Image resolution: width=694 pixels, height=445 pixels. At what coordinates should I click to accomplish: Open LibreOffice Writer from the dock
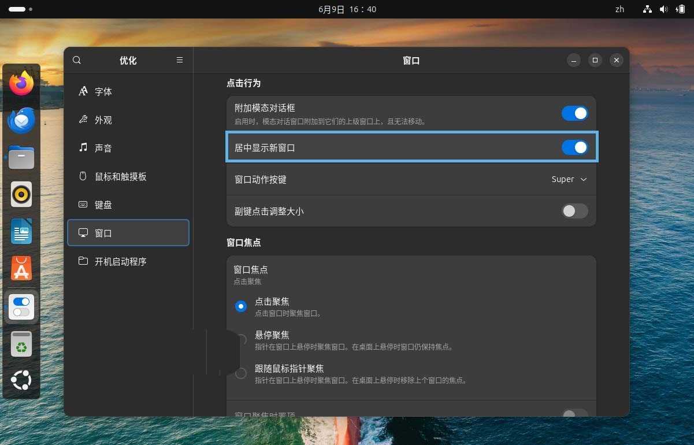[x=21, y=232]
